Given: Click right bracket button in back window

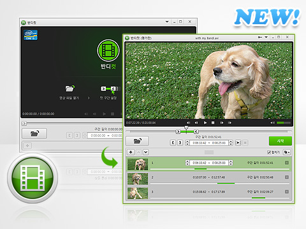Looking at the screenshot, I should (x=77, y=135).
